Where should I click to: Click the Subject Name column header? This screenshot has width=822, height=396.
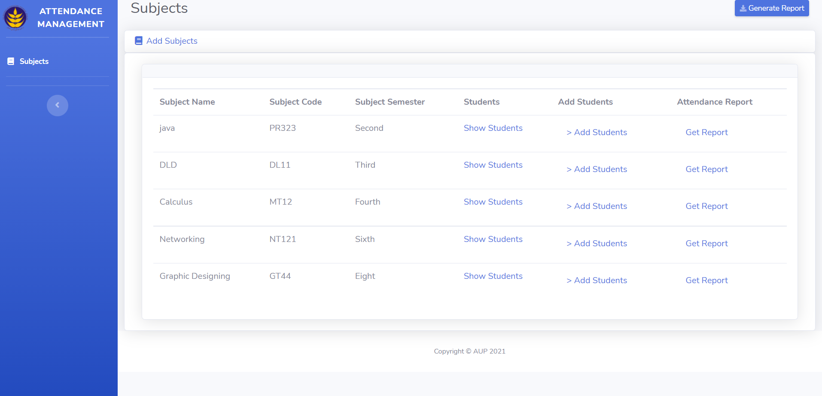187,102
